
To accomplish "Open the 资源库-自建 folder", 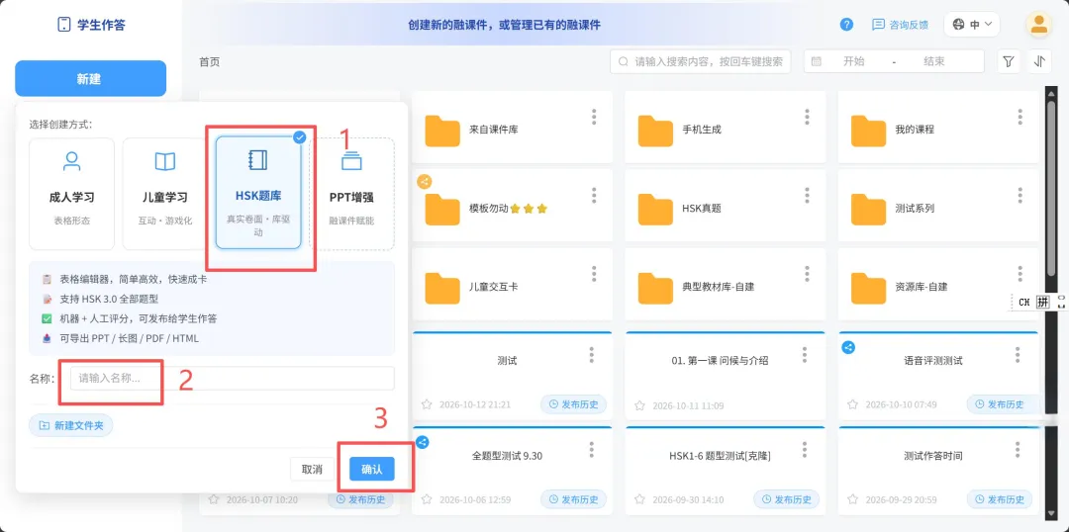I will coord(938,286).
